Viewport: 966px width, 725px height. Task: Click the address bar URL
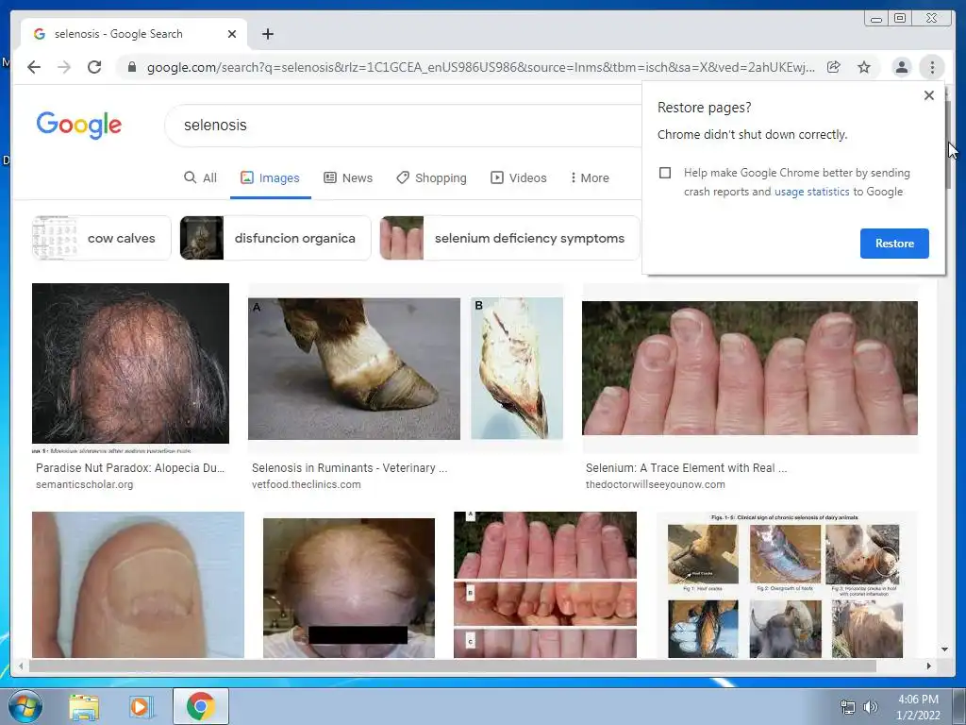[x=480, y=67]
